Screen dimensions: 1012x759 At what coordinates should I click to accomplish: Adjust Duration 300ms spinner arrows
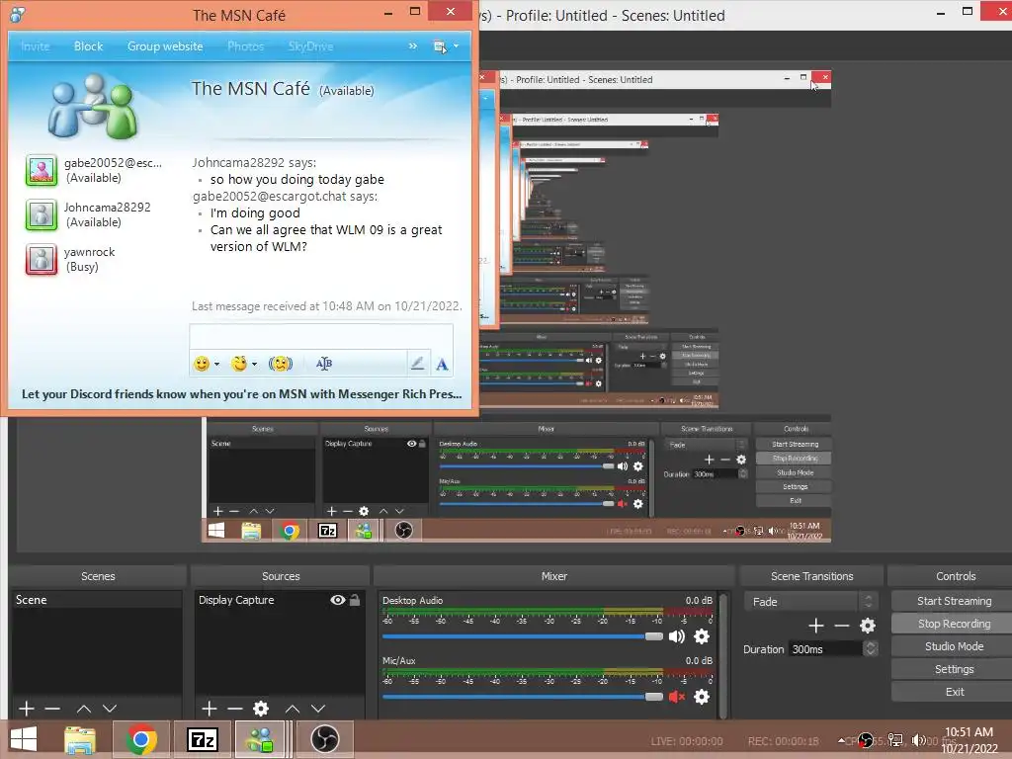pos(871,648)
